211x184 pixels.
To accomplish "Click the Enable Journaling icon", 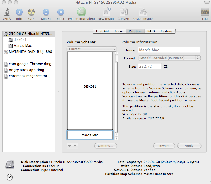I will [x=82, y=12].
